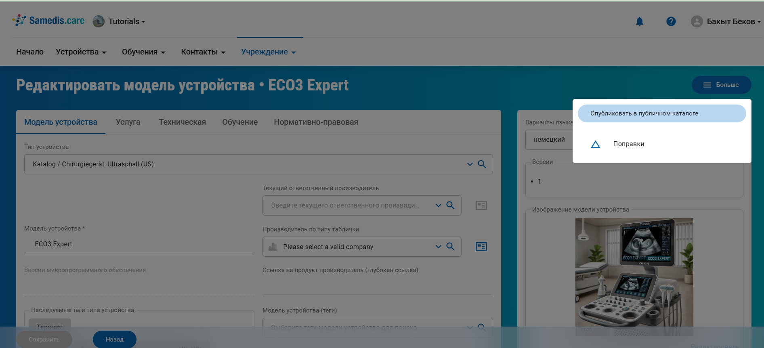The width and height of the screenshot is (764, 348).
Task: Click the Samedis.care logo
Action: pos(48,21)
